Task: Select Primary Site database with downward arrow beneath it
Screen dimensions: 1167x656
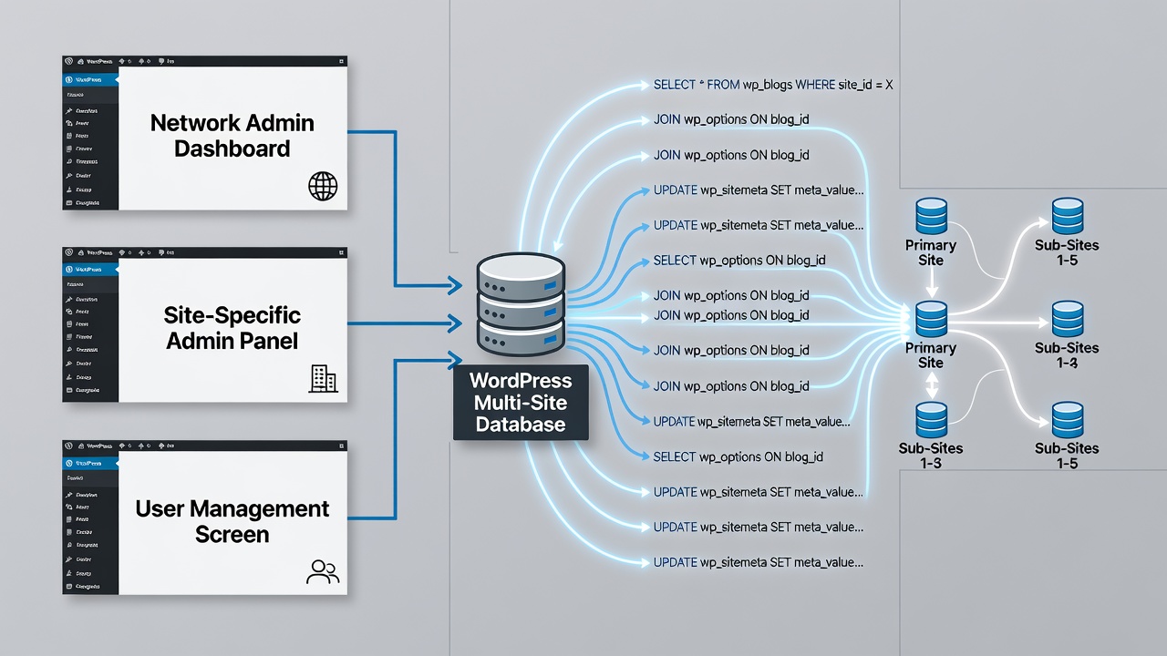Action: tap(931, 216)
